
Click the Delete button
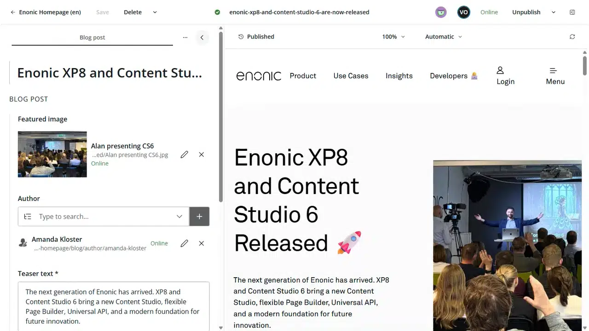tap(133, 12)
